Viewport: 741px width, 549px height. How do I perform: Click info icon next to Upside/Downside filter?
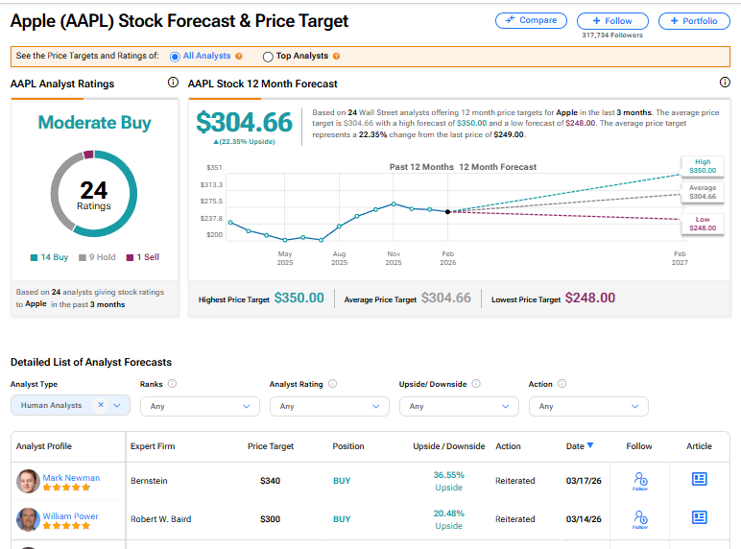[476, 384]
